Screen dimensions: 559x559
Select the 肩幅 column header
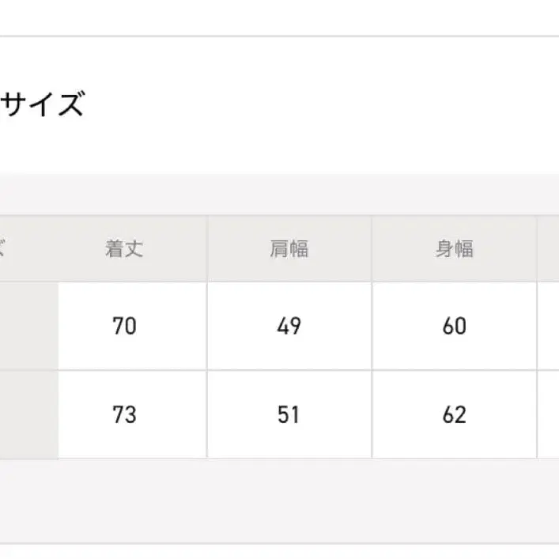(289, 249)
